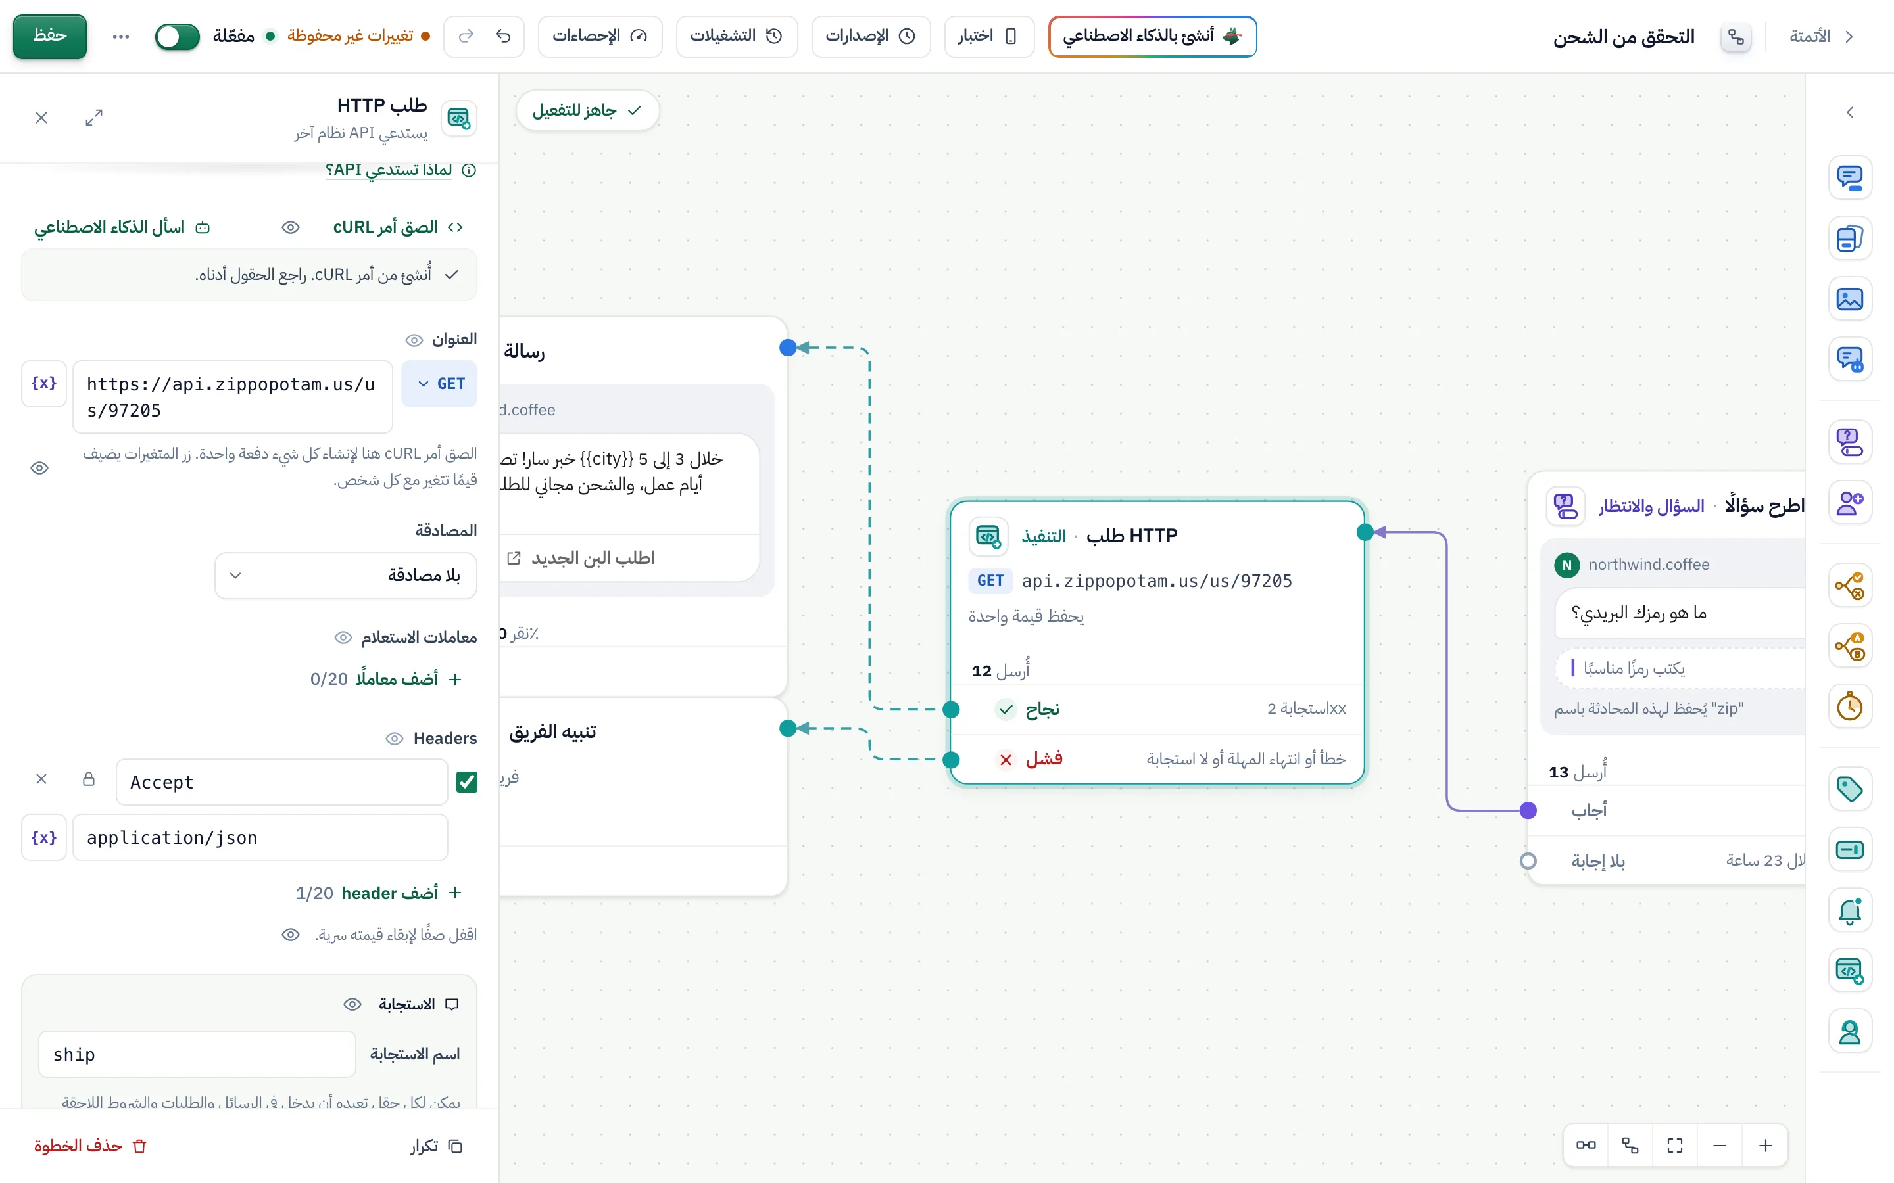
Task: Click the eye icon next to معاملات الاستعلام
Action: point(343,638)
